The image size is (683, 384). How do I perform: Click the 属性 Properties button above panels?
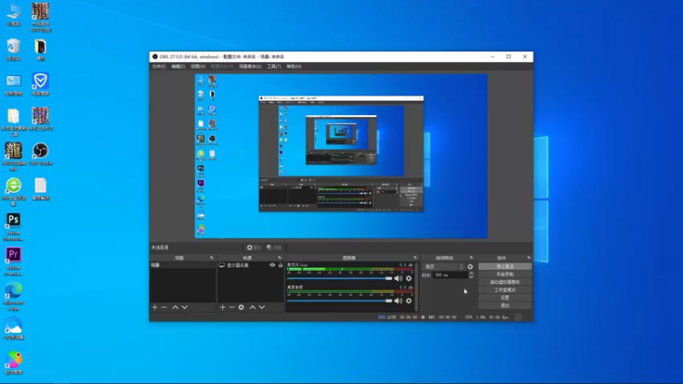pyautogui.click(x=254, y=247)
